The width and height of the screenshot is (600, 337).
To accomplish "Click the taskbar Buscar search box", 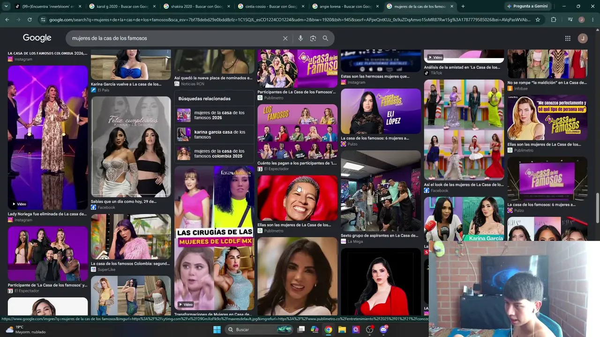I will 259,330.
